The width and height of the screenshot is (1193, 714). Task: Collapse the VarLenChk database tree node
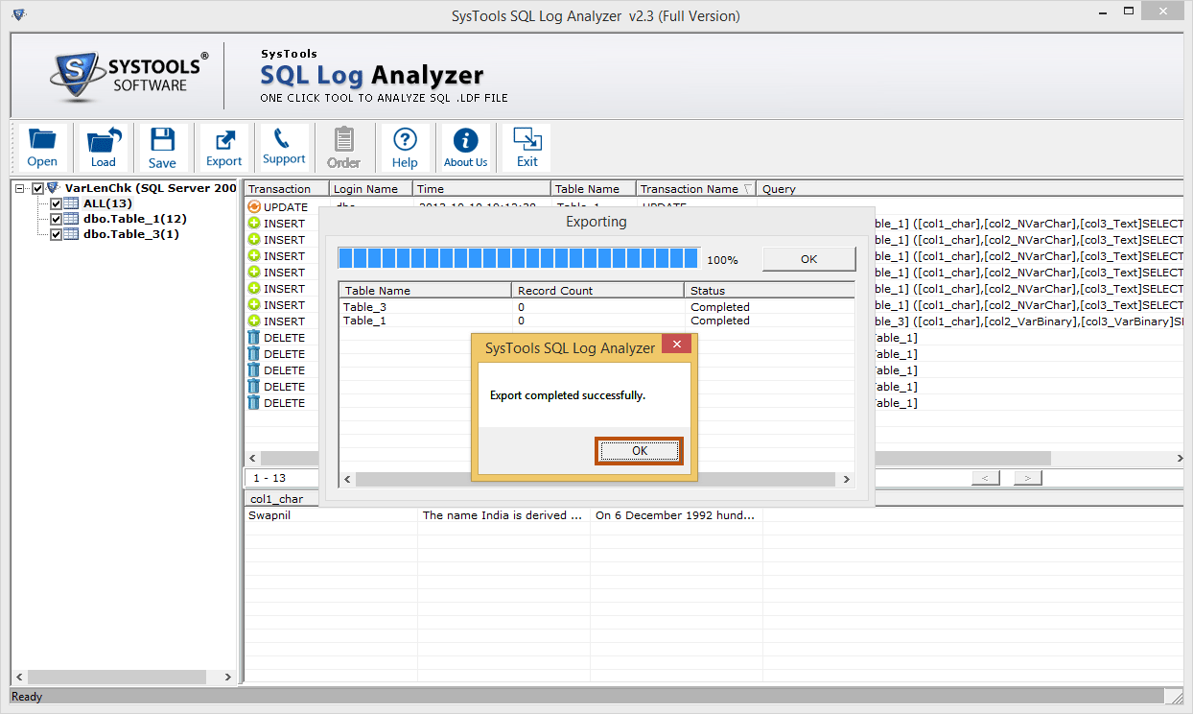21,188
